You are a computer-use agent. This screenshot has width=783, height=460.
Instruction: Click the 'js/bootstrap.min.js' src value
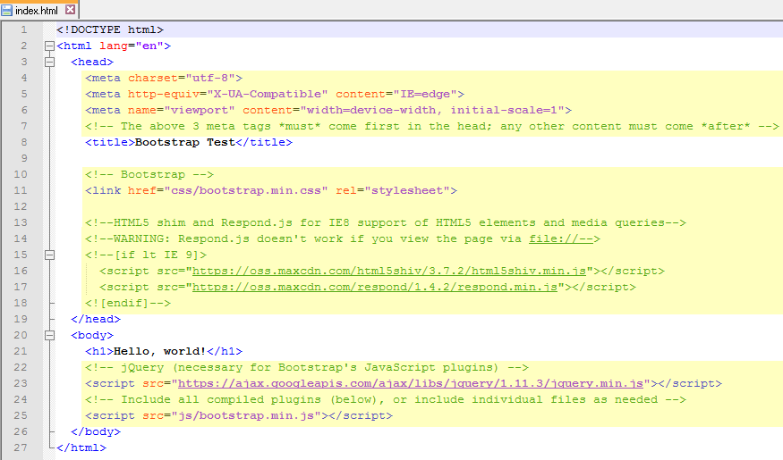click(x=246, y=415)
